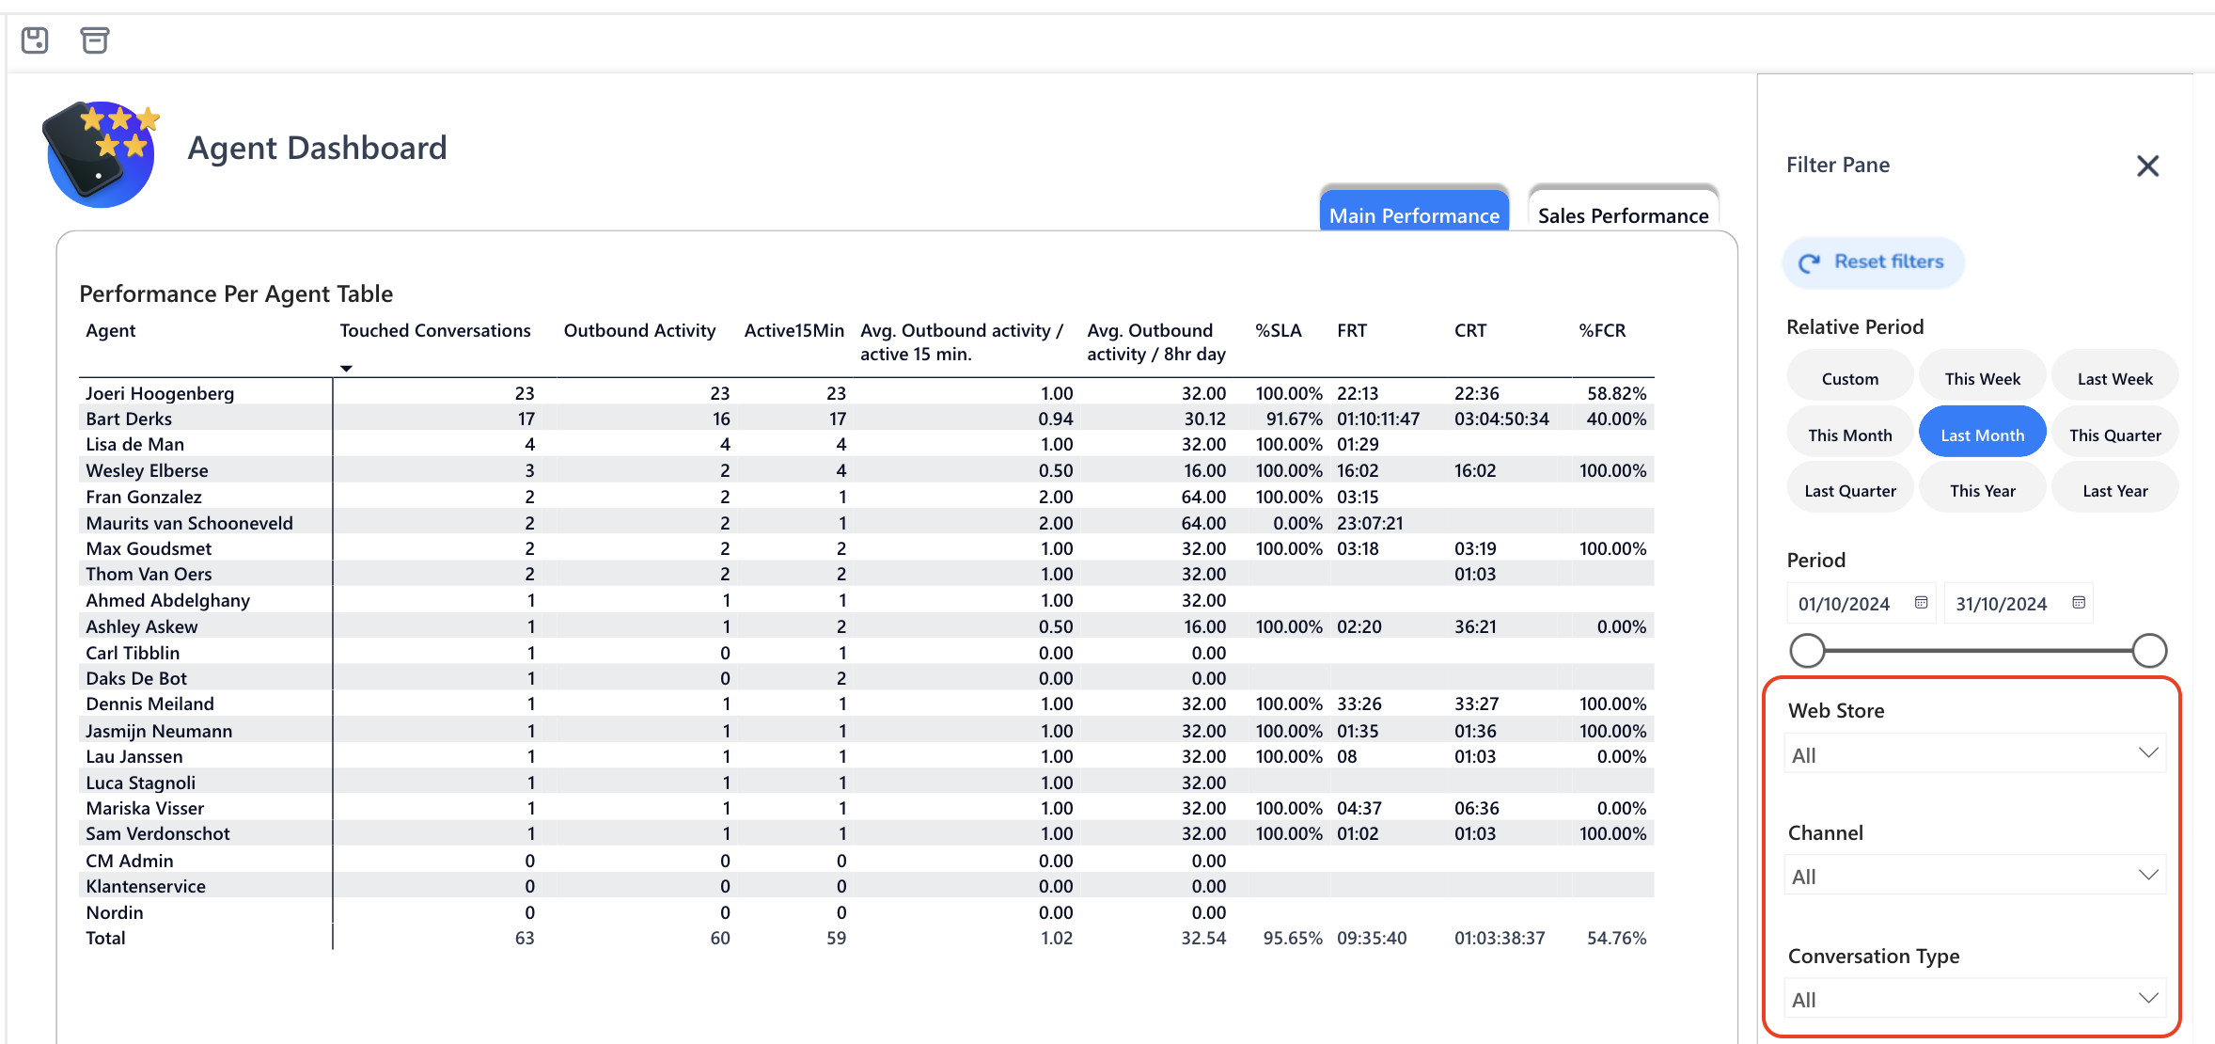
Task: Expand the Channel filter dropdown
Action: tap(1974, 877)
